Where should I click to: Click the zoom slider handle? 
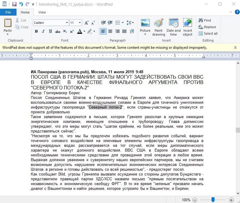213,200
